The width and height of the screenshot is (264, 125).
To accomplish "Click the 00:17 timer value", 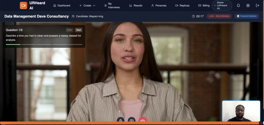I will click(200, 16).
